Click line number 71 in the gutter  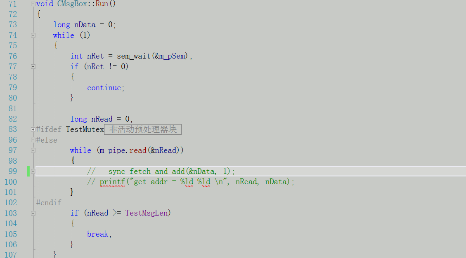pos(13,4)
